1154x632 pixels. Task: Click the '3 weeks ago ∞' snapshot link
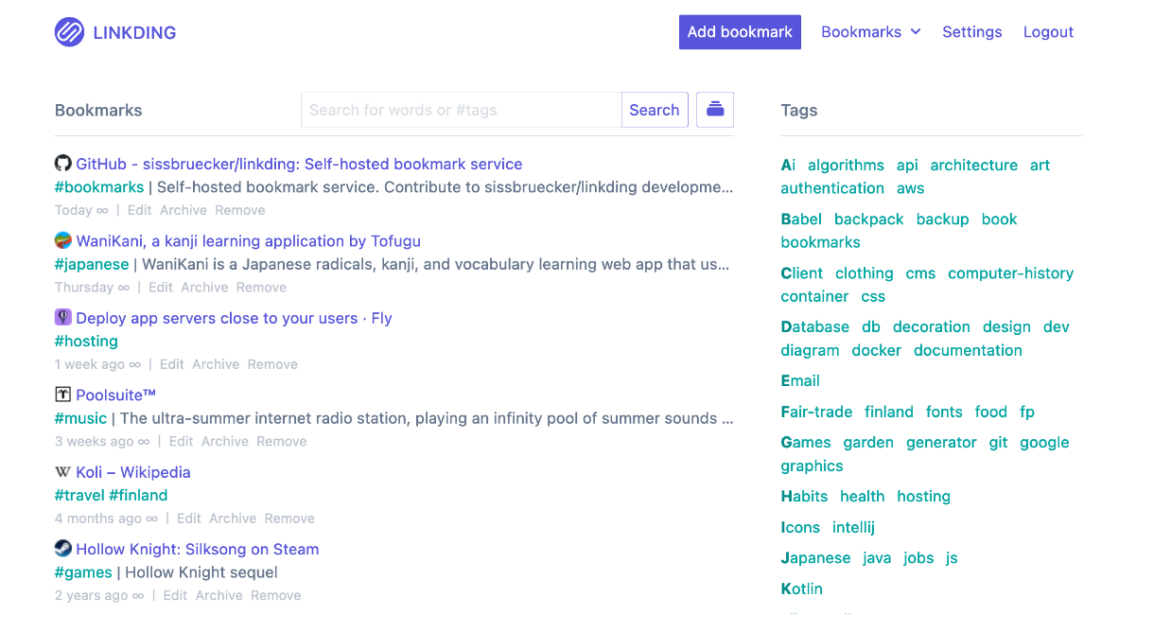[x=102, y=441]
